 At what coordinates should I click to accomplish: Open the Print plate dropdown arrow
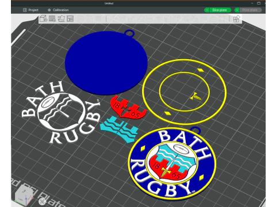tap(237, 10)
